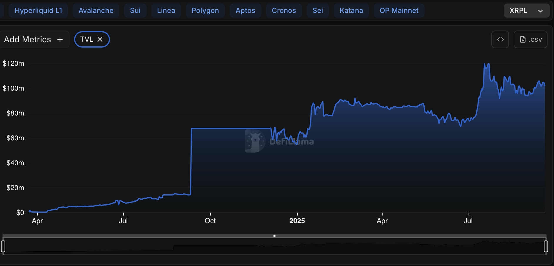Click the right handle of the range slider
The image size is (554, 266).
coord(546,246)
